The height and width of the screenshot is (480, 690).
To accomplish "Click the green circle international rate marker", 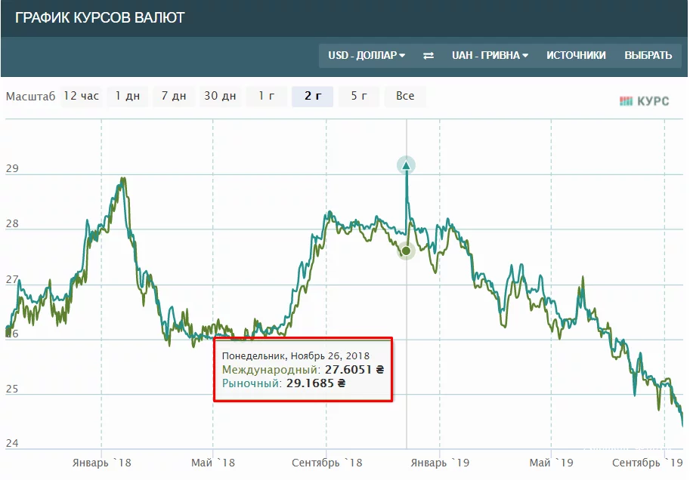I will coord(406,251).
